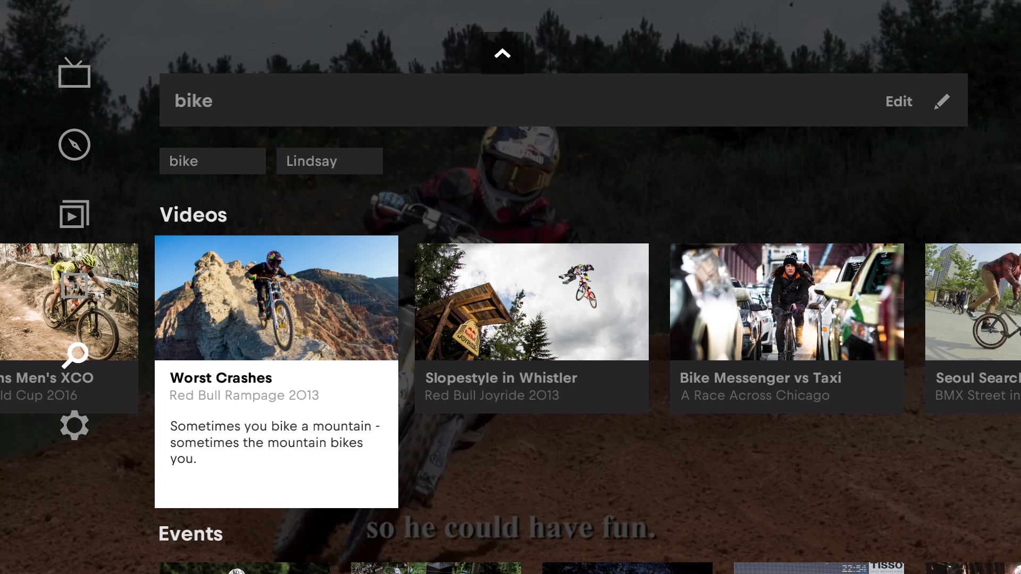The height and width of the screenshot is (574, 1021).
Task: Select the 'bike' suggestion chip
Action: pyautogui.click(x=213, y=161)
